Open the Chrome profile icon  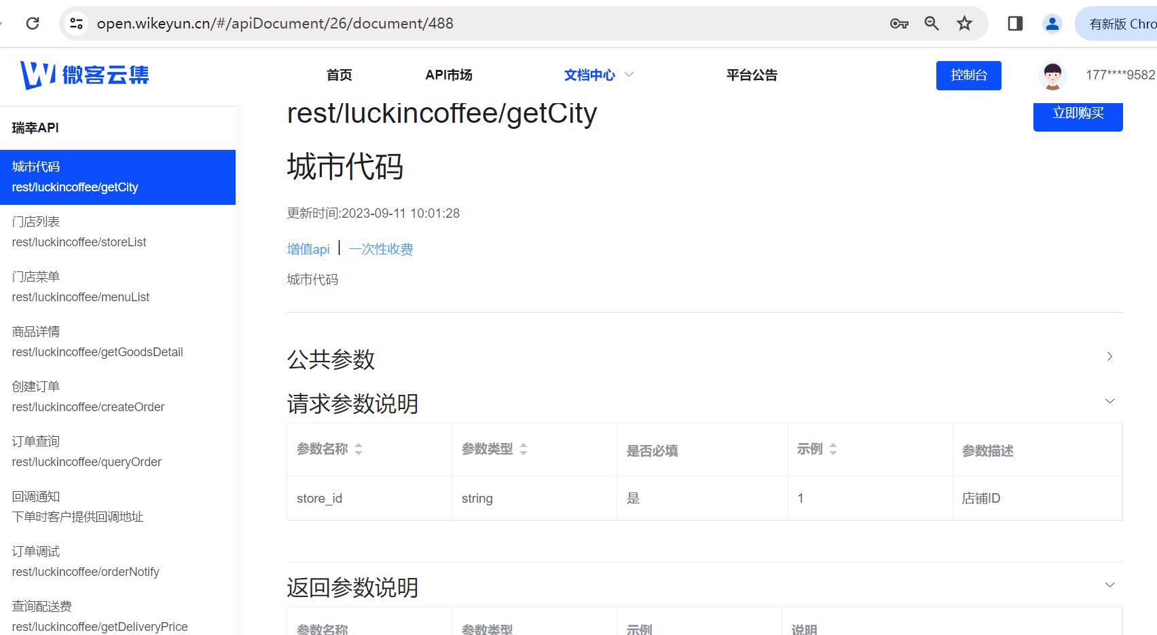tap(1052, 24)
